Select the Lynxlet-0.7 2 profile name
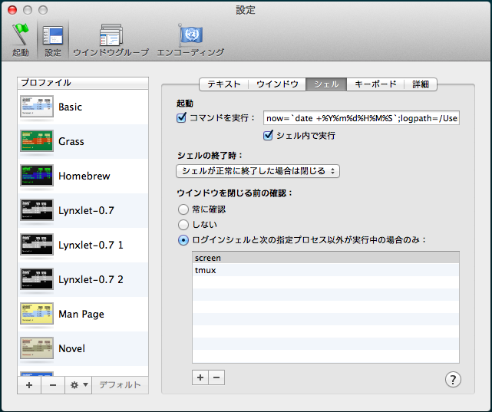Screen dimensions: 492x412 click(91, 279)
